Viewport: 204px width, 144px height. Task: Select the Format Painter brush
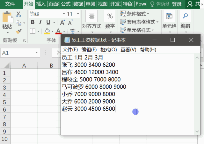[x=18, y=31]
